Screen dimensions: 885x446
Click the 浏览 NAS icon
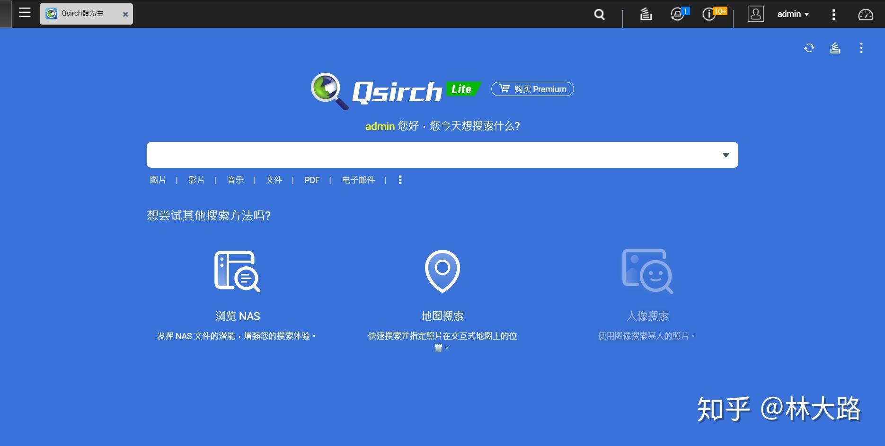(x=237, y=271)
